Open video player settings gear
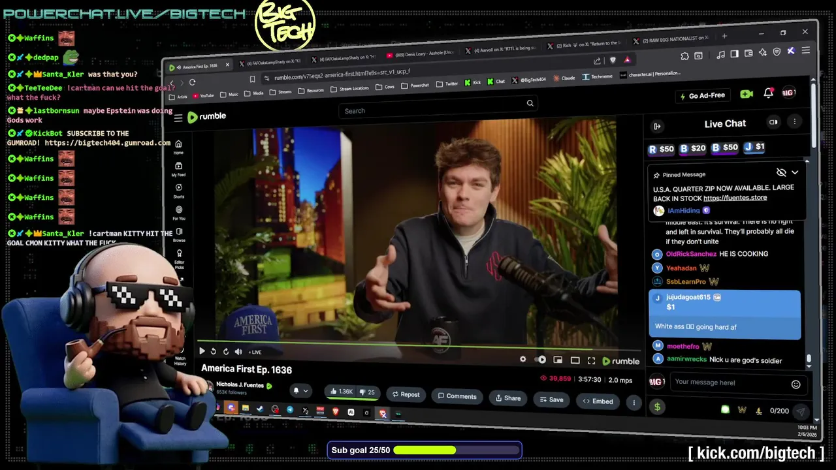This screenshot has width=836, height=470. (x=522, y=359)
